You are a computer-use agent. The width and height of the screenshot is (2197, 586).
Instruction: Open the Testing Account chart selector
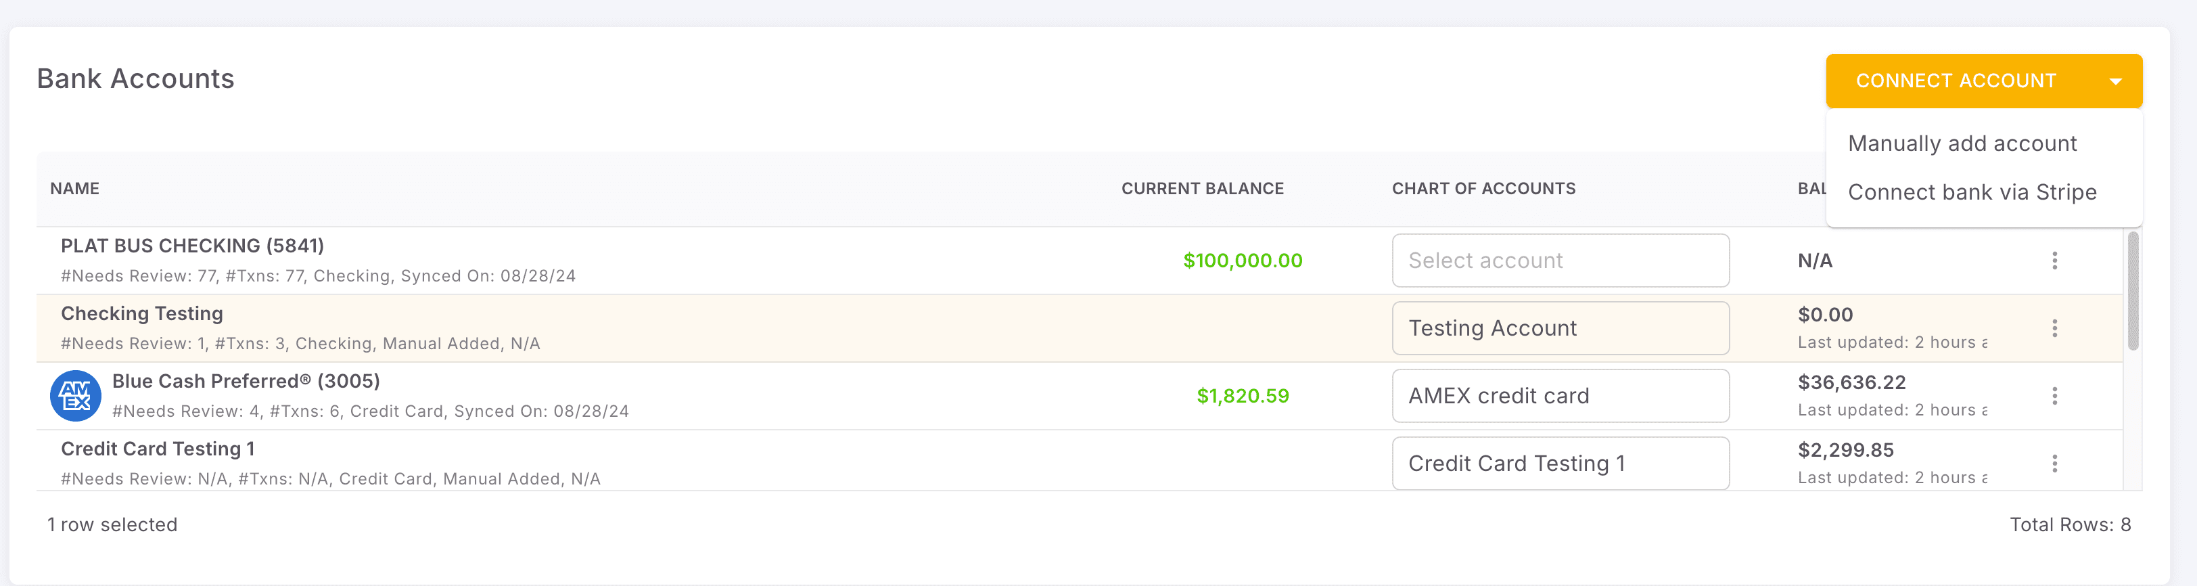click(1560, 328)
